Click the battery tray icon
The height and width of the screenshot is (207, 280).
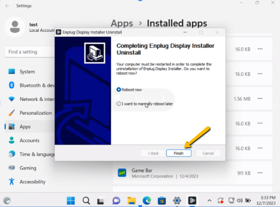[248, 200]
